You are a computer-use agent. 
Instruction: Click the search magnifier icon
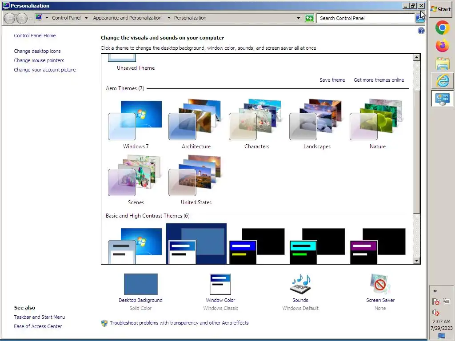tap(419, 18)
